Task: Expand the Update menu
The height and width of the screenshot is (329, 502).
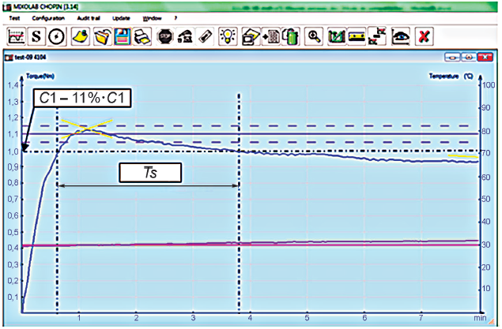Action: tap(122, 17)
